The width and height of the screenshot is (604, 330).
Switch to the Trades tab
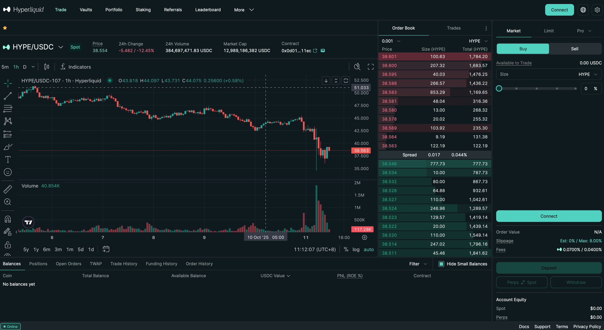[x=454, y=28]
